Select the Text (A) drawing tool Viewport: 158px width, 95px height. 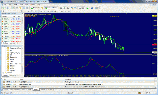tap(29, 11)
